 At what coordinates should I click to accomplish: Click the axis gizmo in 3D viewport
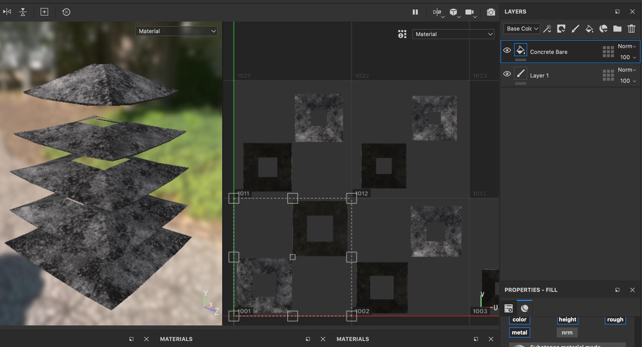pos(211,303)
